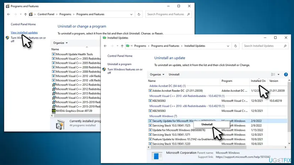Go back in Programs and Features window
Screen dimensions: 294x165
pos(9,14)
